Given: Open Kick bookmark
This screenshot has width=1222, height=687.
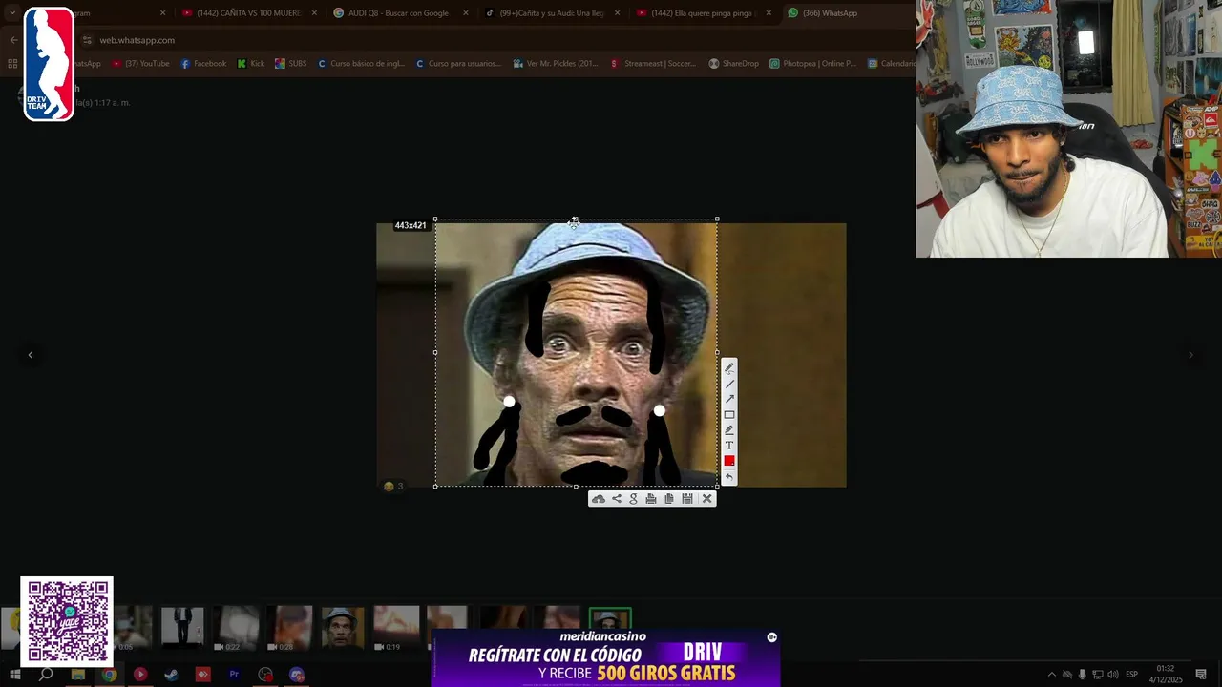Looking at the screenshot, I should point(251,64).
